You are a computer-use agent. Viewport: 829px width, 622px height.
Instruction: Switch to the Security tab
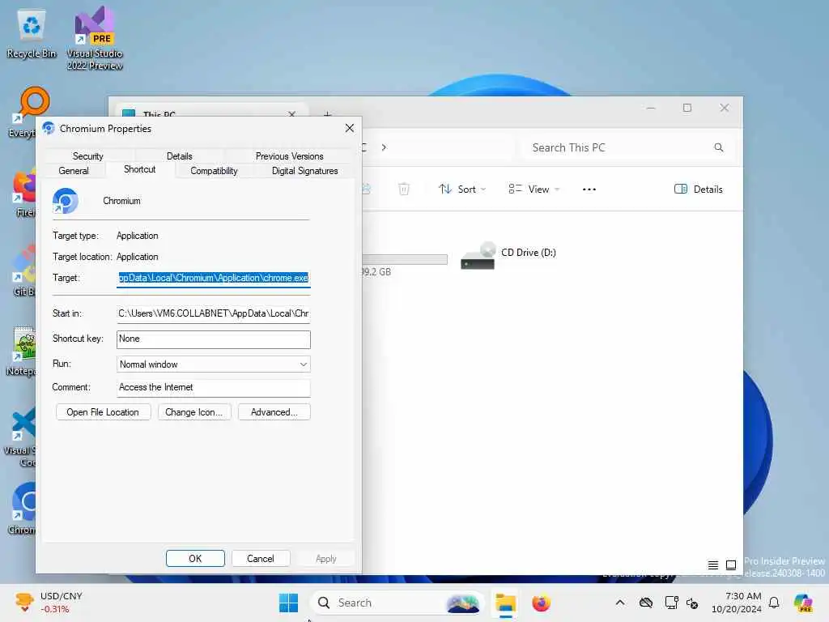tap(87, 156)
